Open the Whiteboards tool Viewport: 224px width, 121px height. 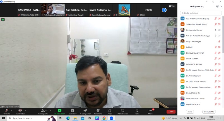122,111
